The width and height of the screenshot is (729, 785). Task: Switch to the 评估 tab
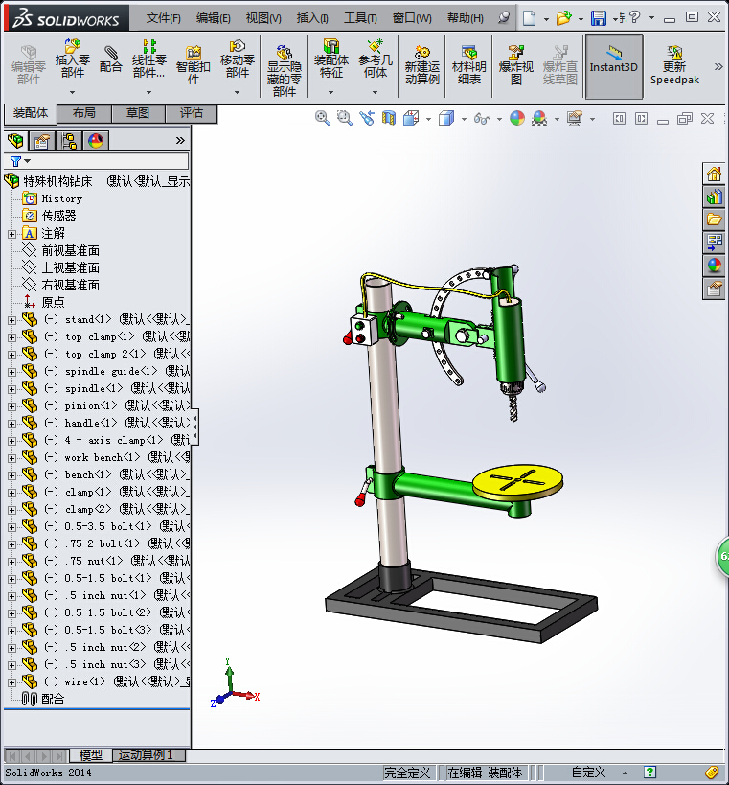(x=192, y=113)
